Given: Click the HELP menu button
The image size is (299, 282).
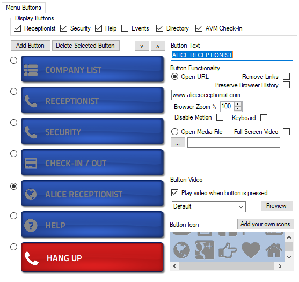Looking at the screenshot, I should [x=92, y=225].
